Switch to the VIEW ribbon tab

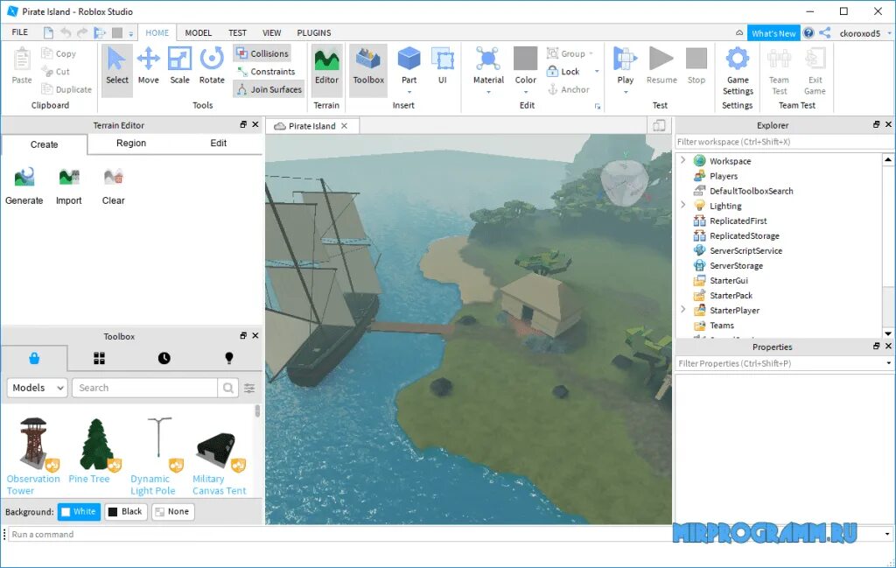click(x=271, y=32)
